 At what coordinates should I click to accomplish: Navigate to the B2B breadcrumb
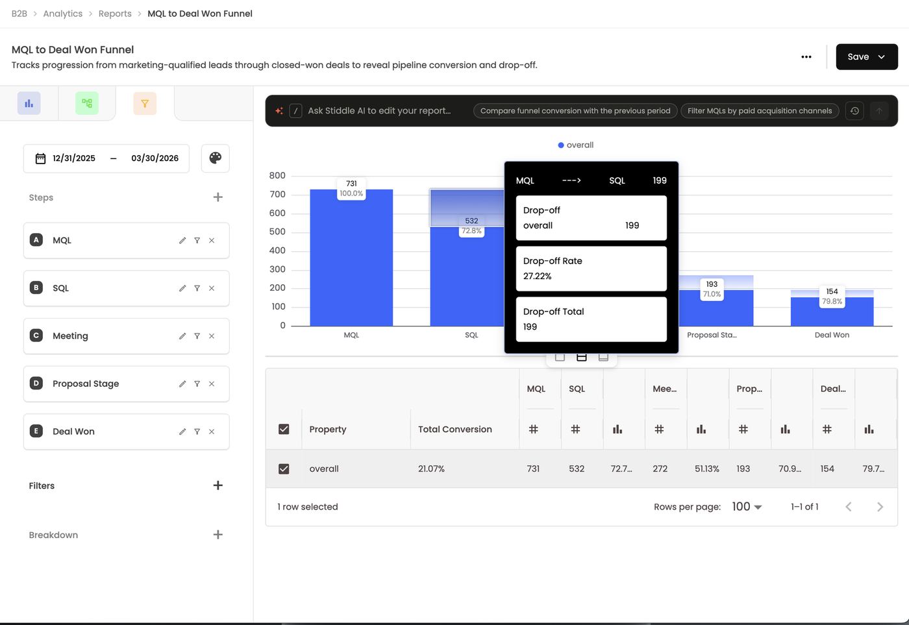19,14
